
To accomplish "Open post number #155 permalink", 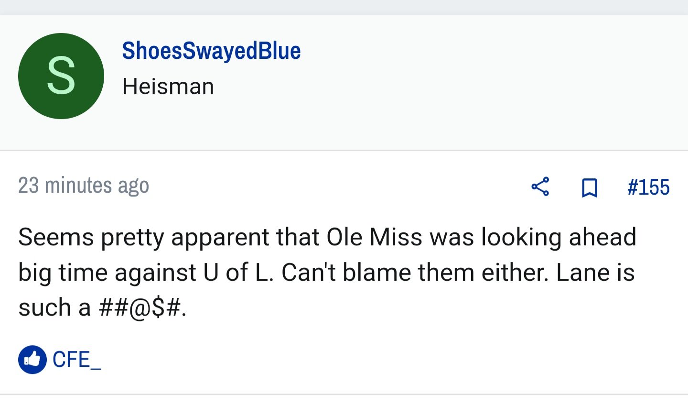I will (x=648, y=187).
